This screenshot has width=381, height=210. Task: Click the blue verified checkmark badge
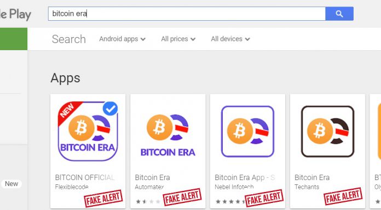tap(111, 109)
